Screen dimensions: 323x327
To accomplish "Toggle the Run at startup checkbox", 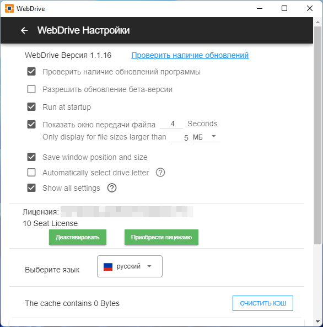I will tap(31, 107).
